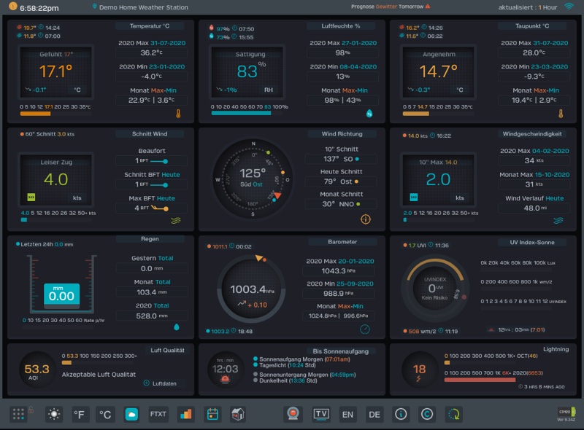The height and width of the screenshot is (430, 584).
Task: Click the wind direction compass dial
Action: coord(253,179)
